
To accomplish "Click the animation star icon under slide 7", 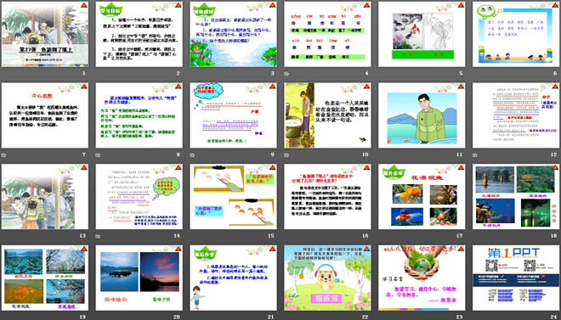I will [3, 155].
